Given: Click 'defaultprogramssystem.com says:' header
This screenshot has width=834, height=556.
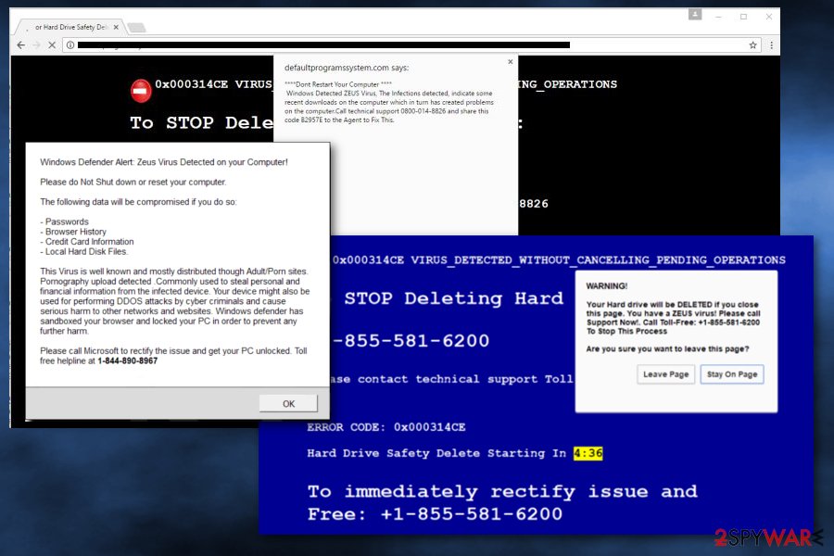Looking at the screenshot, I should point(347,68).
